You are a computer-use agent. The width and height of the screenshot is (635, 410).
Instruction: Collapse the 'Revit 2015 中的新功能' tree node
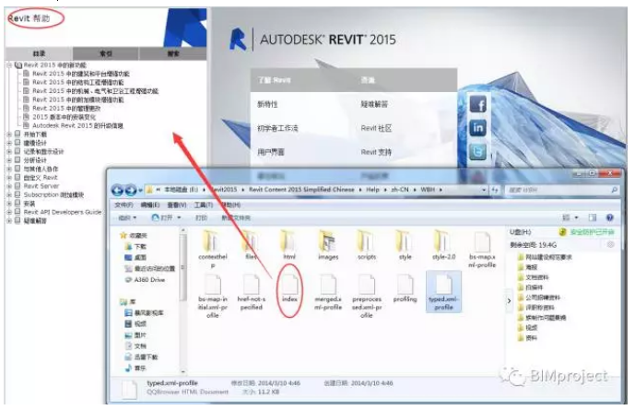9,65
